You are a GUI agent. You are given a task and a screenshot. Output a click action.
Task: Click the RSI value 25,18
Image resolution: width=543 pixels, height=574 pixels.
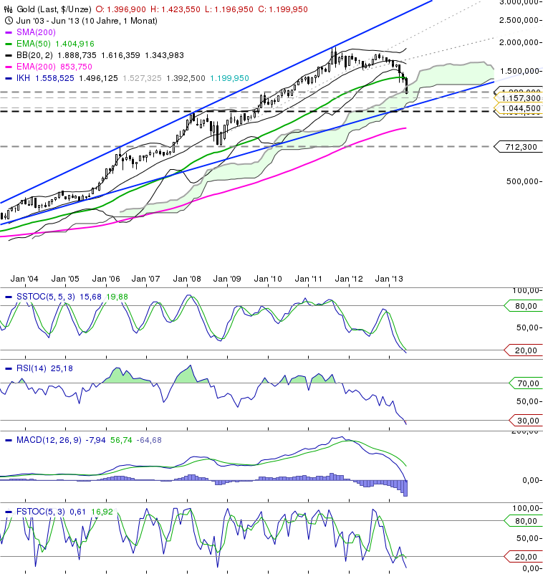pos(62,368)
